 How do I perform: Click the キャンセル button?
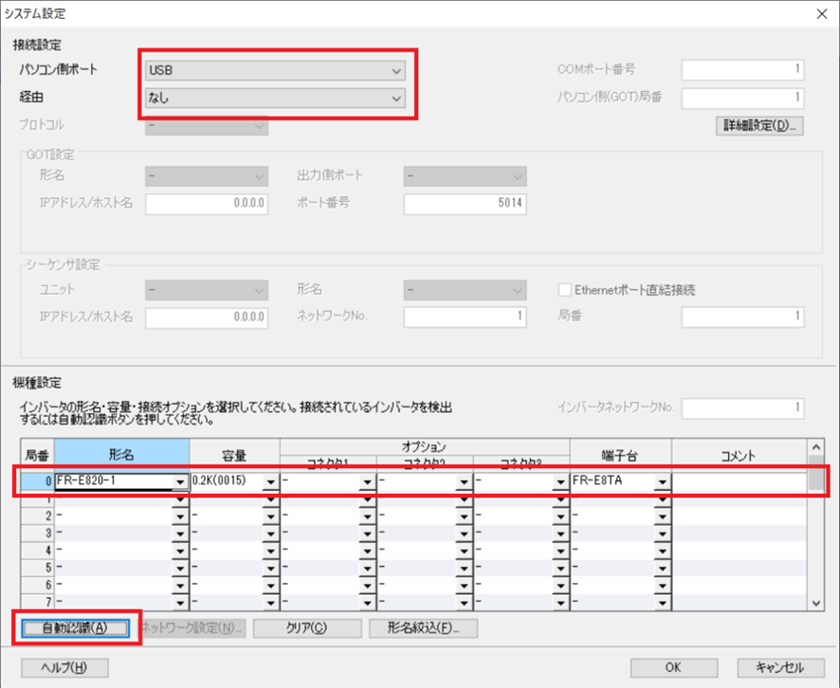780,668
